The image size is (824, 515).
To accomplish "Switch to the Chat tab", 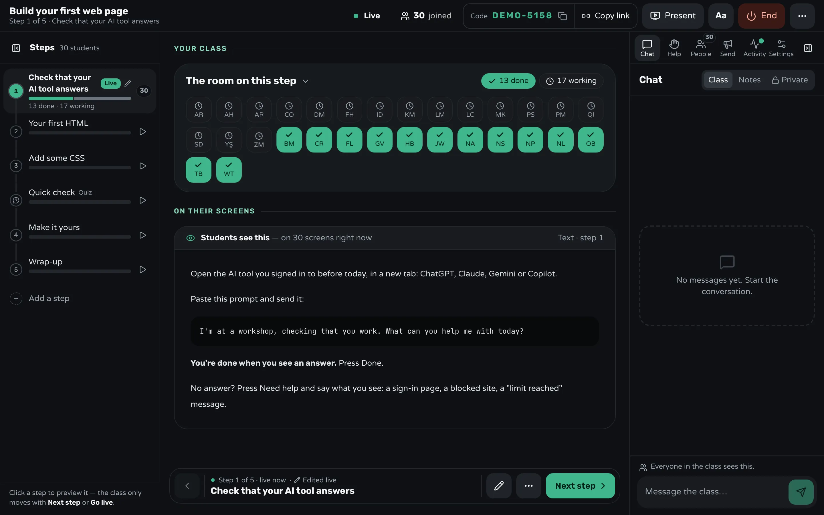I will (x=647, y=48).
